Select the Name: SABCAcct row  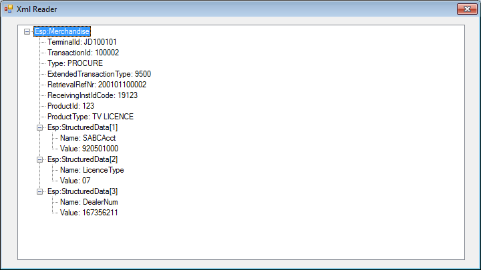(88, 138)
